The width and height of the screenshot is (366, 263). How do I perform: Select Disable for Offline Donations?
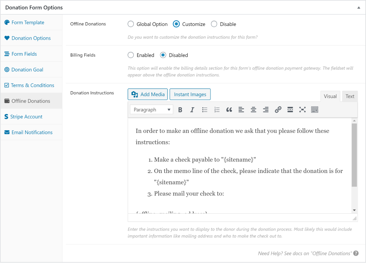pos(214,24)
